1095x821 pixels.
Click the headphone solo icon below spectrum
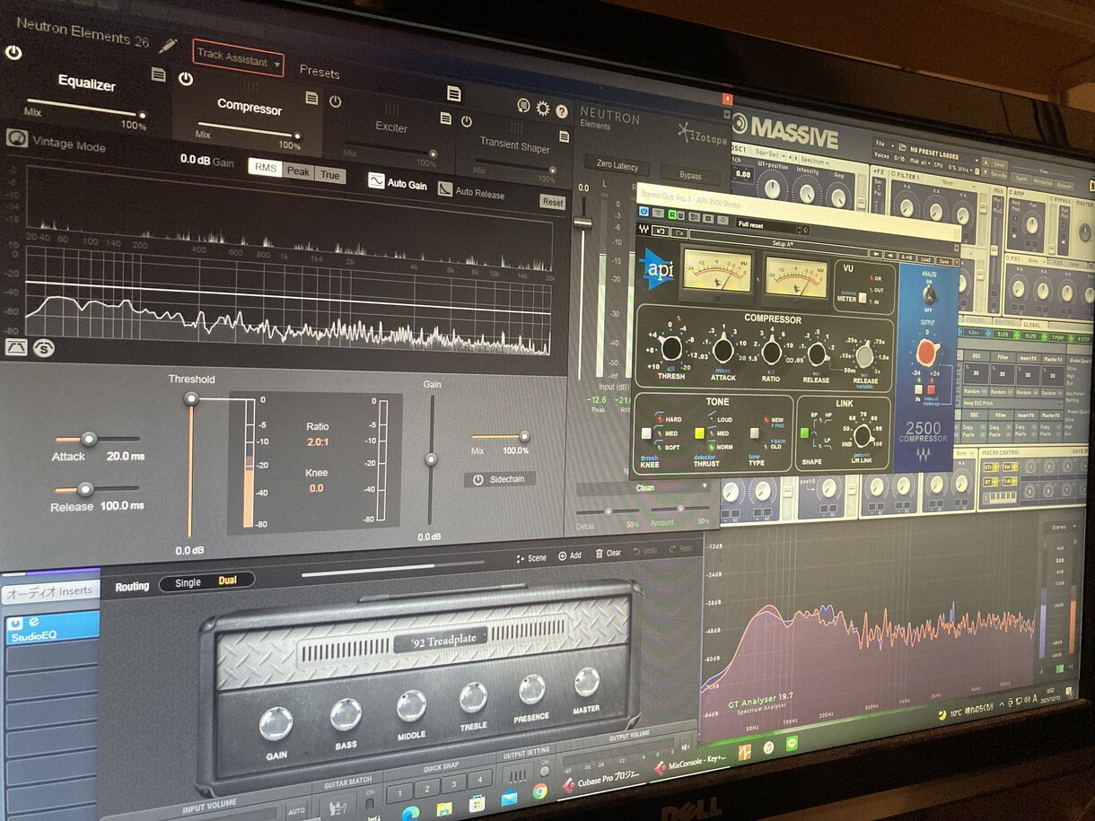[43, 348]
